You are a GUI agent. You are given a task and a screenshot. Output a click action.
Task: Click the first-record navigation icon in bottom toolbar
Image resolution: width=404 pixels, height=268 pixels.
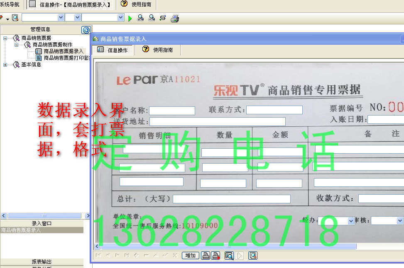click(x=98, y=255)
